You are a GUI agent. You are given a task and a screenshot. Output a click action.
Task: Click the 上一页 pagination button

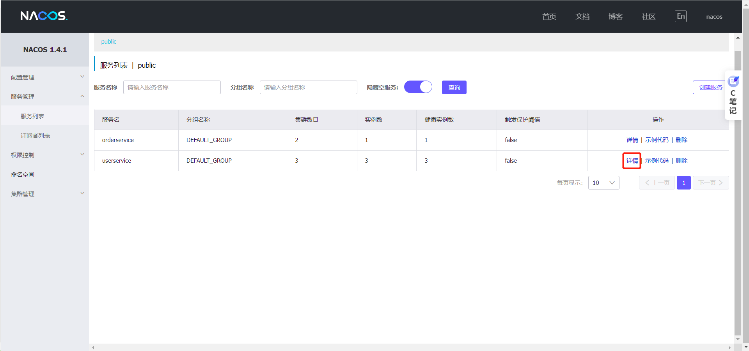coord(657,183)
